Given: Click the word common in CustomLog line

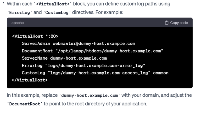Looking at the screenshot, I should tap(161, 73).
